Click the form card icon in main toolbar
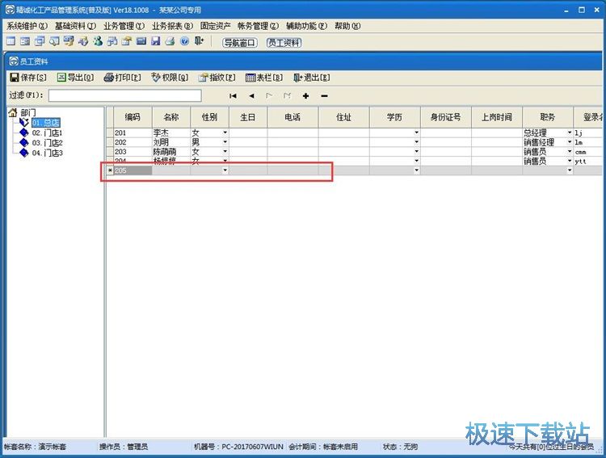This screenshot has height=458, width=606. click(26, 41)
